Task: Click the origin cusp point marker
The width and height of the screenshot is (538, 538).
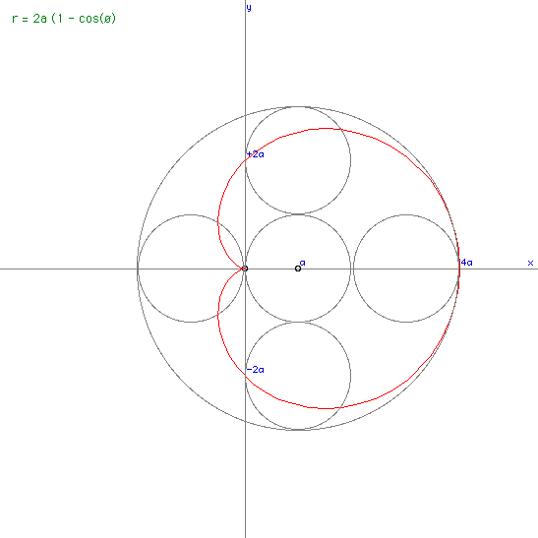Action: [245, 269]
